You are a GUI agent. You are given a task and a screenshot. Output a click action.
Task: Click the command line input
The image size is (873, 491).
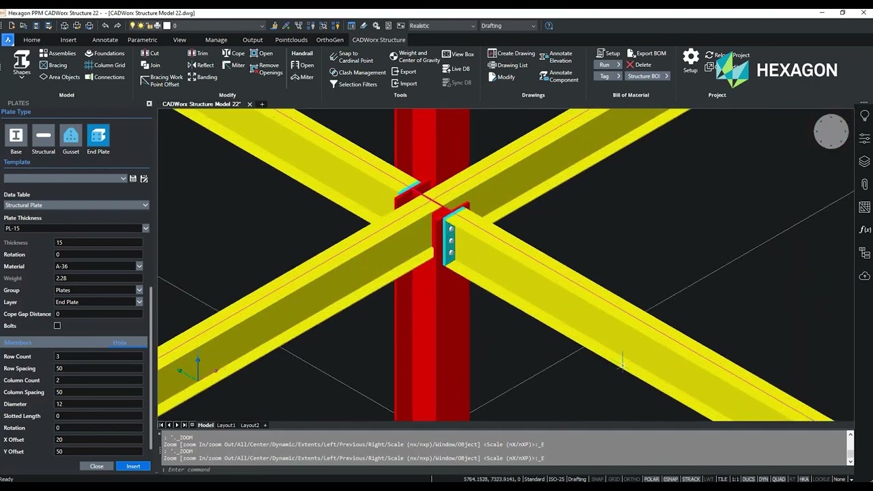coord(505,470)
